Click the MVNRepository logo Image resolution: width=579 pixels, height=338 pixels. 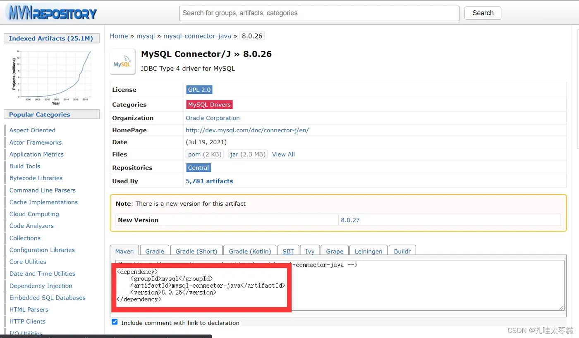coord(51,13)
